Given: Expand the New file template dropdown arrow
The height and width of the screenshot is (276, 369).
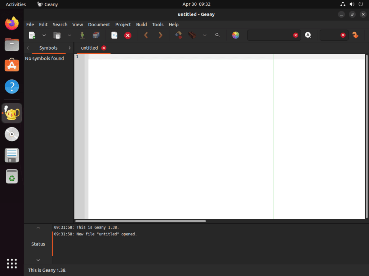Looking at the screenshot, I should [44, 35].
